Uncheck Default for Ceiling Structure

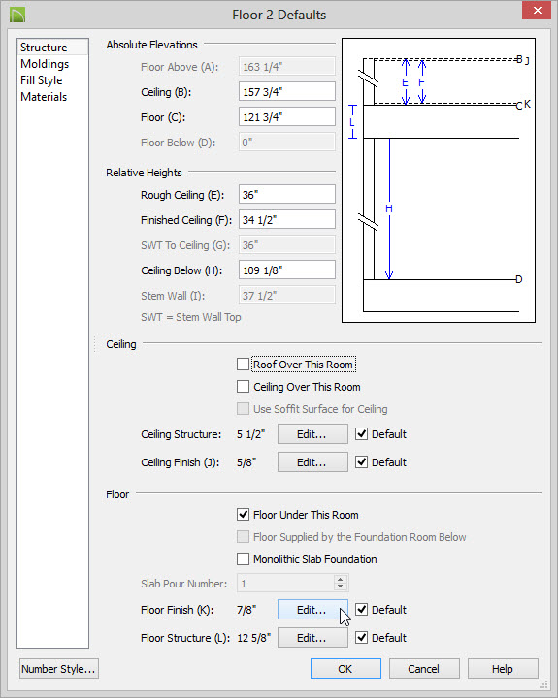(361, 434)
